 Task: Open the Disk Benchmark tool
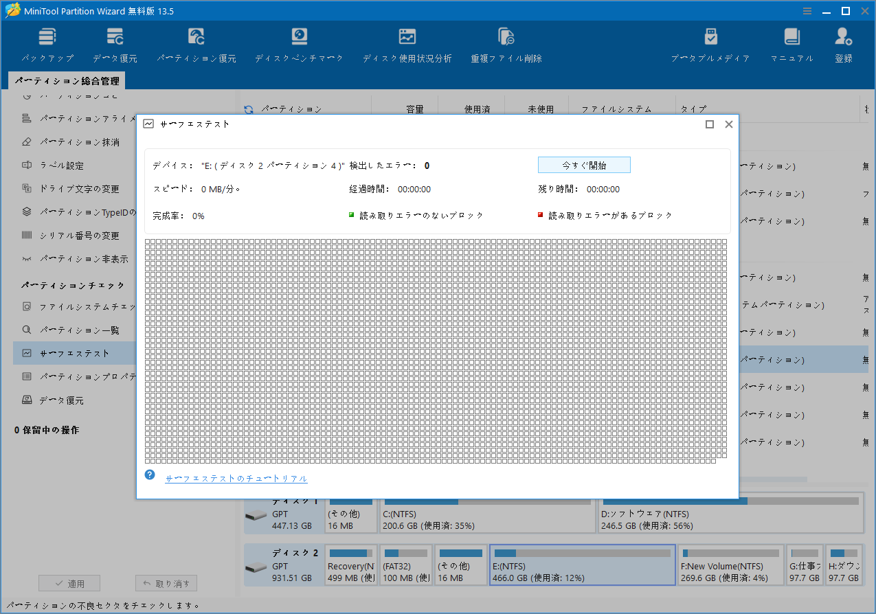click(299, 43)
